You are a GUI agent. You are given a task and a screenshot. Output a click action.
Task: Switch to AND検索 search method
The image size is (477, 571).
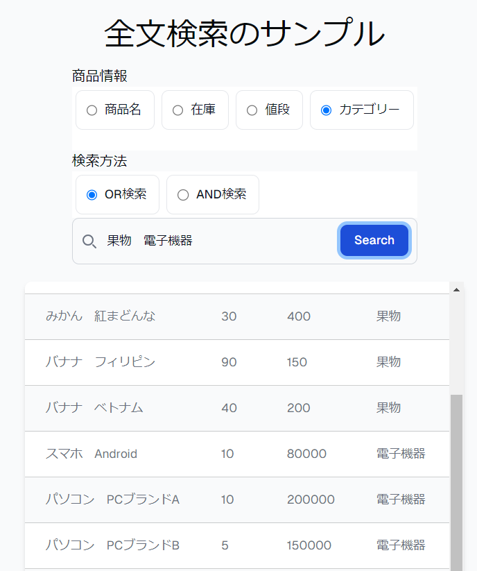(x=183, y=195)
